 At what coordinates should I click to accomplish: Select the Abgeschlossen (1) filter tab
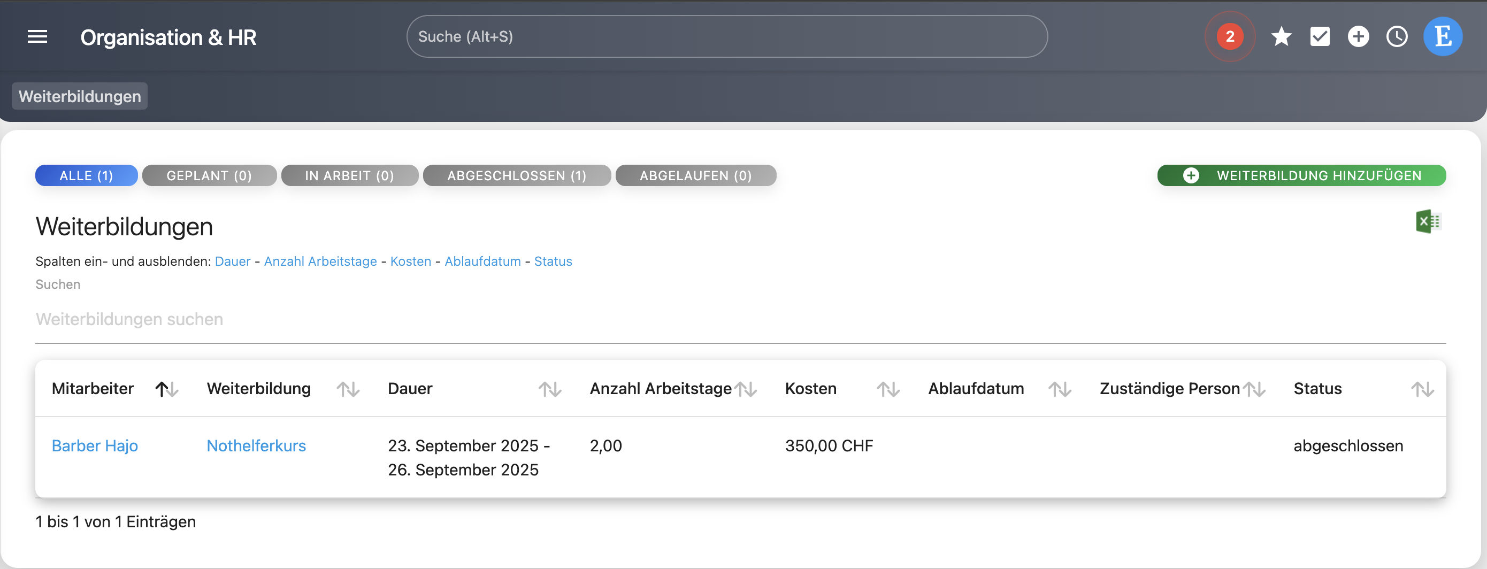click(x=516, y=175)
